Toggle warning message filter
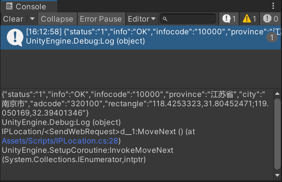This screenshot has width=282, height=182. point(249,19)
